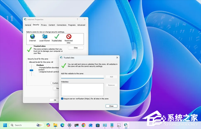Close the Internet Properties window with X
The image size is (201, 129).
84,19
